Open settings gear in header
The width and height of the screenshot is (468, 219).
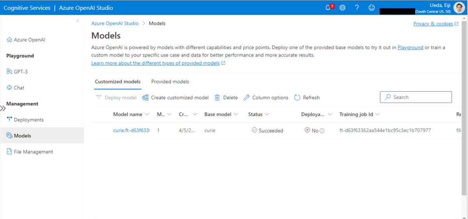pos(342,7)
